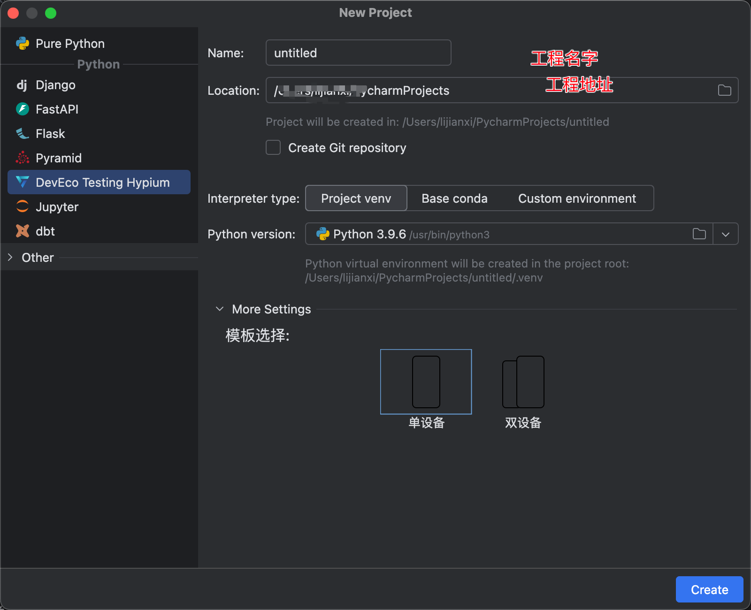Select the Project venv interpreter option
This screenshot has height=610, width=751.
point(356,198)
